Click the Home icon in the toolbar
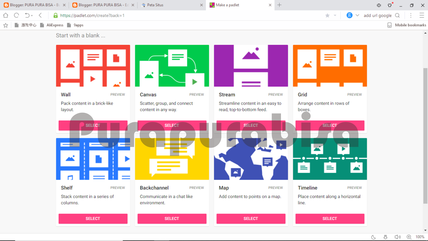Screen dimensions: 428x241 [5, 15]
